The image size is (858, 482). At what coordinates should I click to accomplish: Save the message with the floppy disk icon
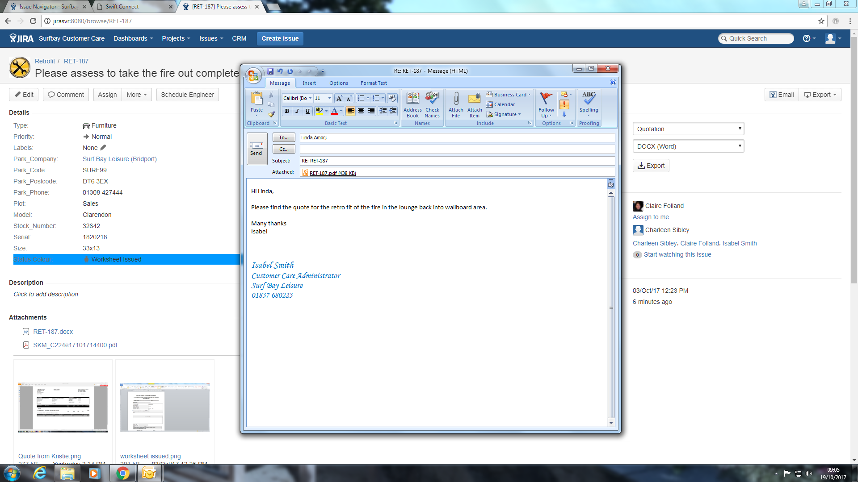click(x=270, y=71)
